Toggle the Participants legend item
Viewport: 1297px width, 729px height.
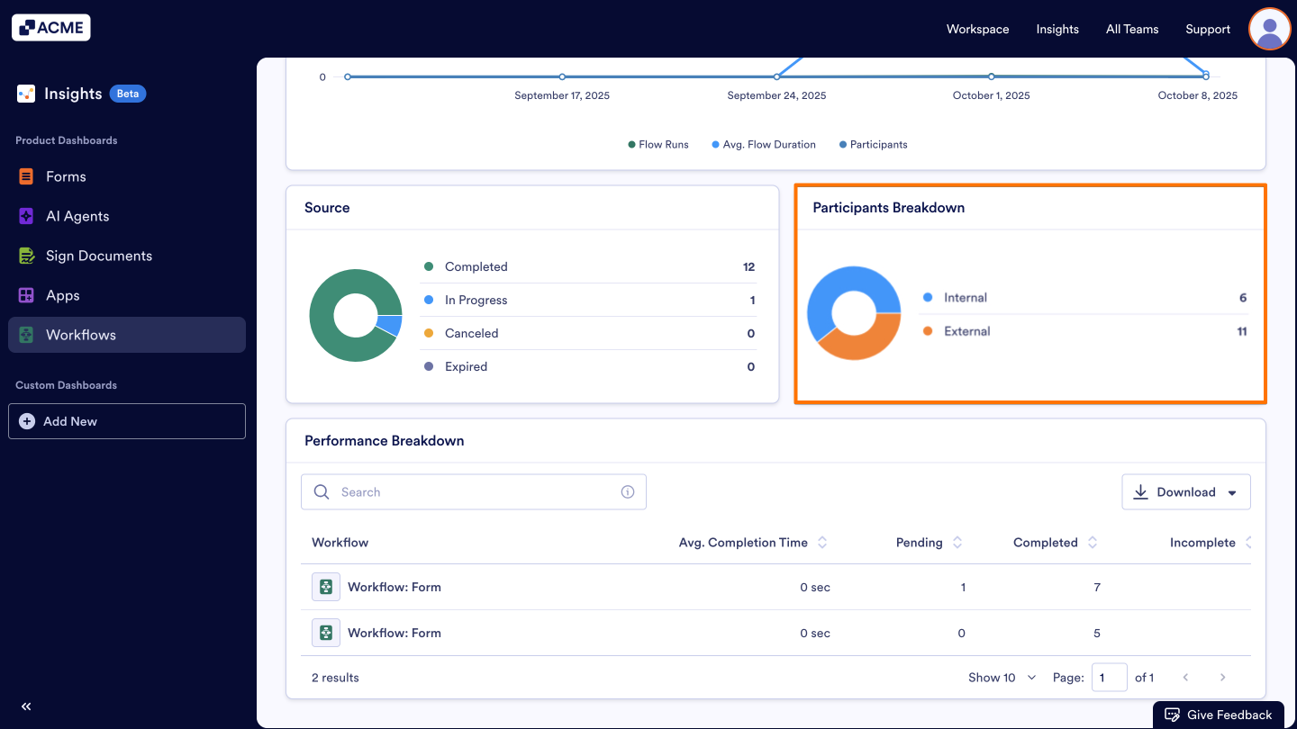tap(872, 144)
